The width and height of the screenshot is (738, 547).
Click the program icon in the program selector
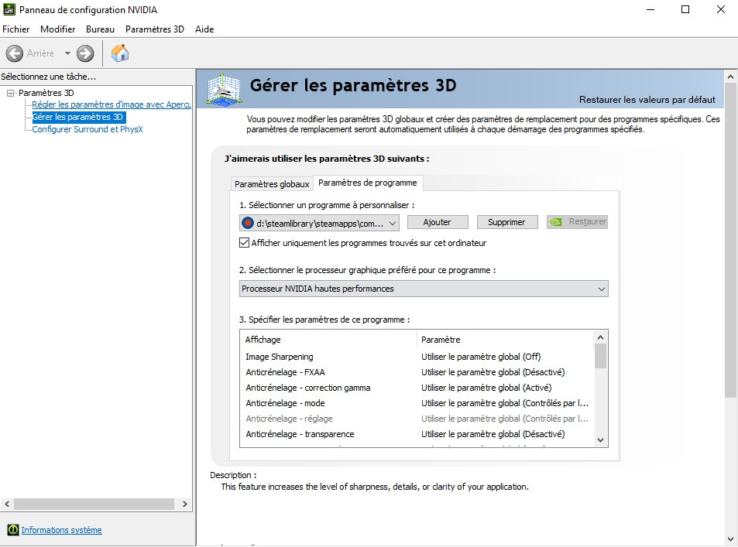point(248,223)
